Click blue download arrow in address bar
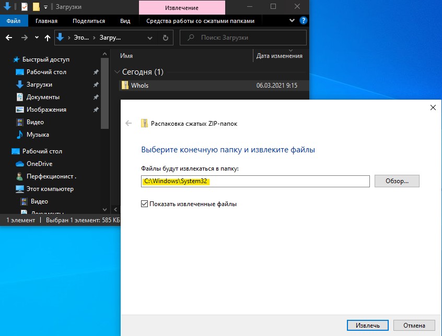The image size is (442, 336). point(60,38)
